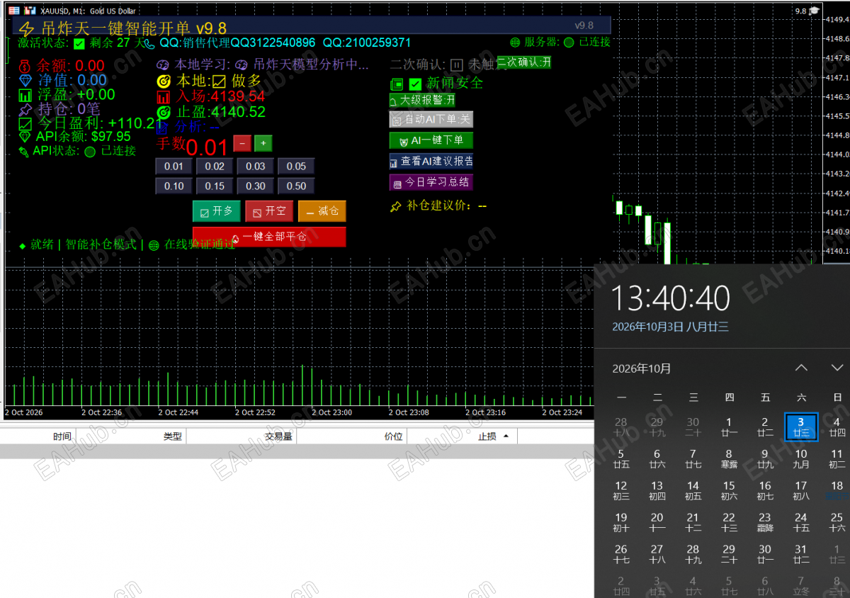Screen dimensions: 850x598
Task: Toggle the 大级报警:开 switch
Action: tap(422, 101)
